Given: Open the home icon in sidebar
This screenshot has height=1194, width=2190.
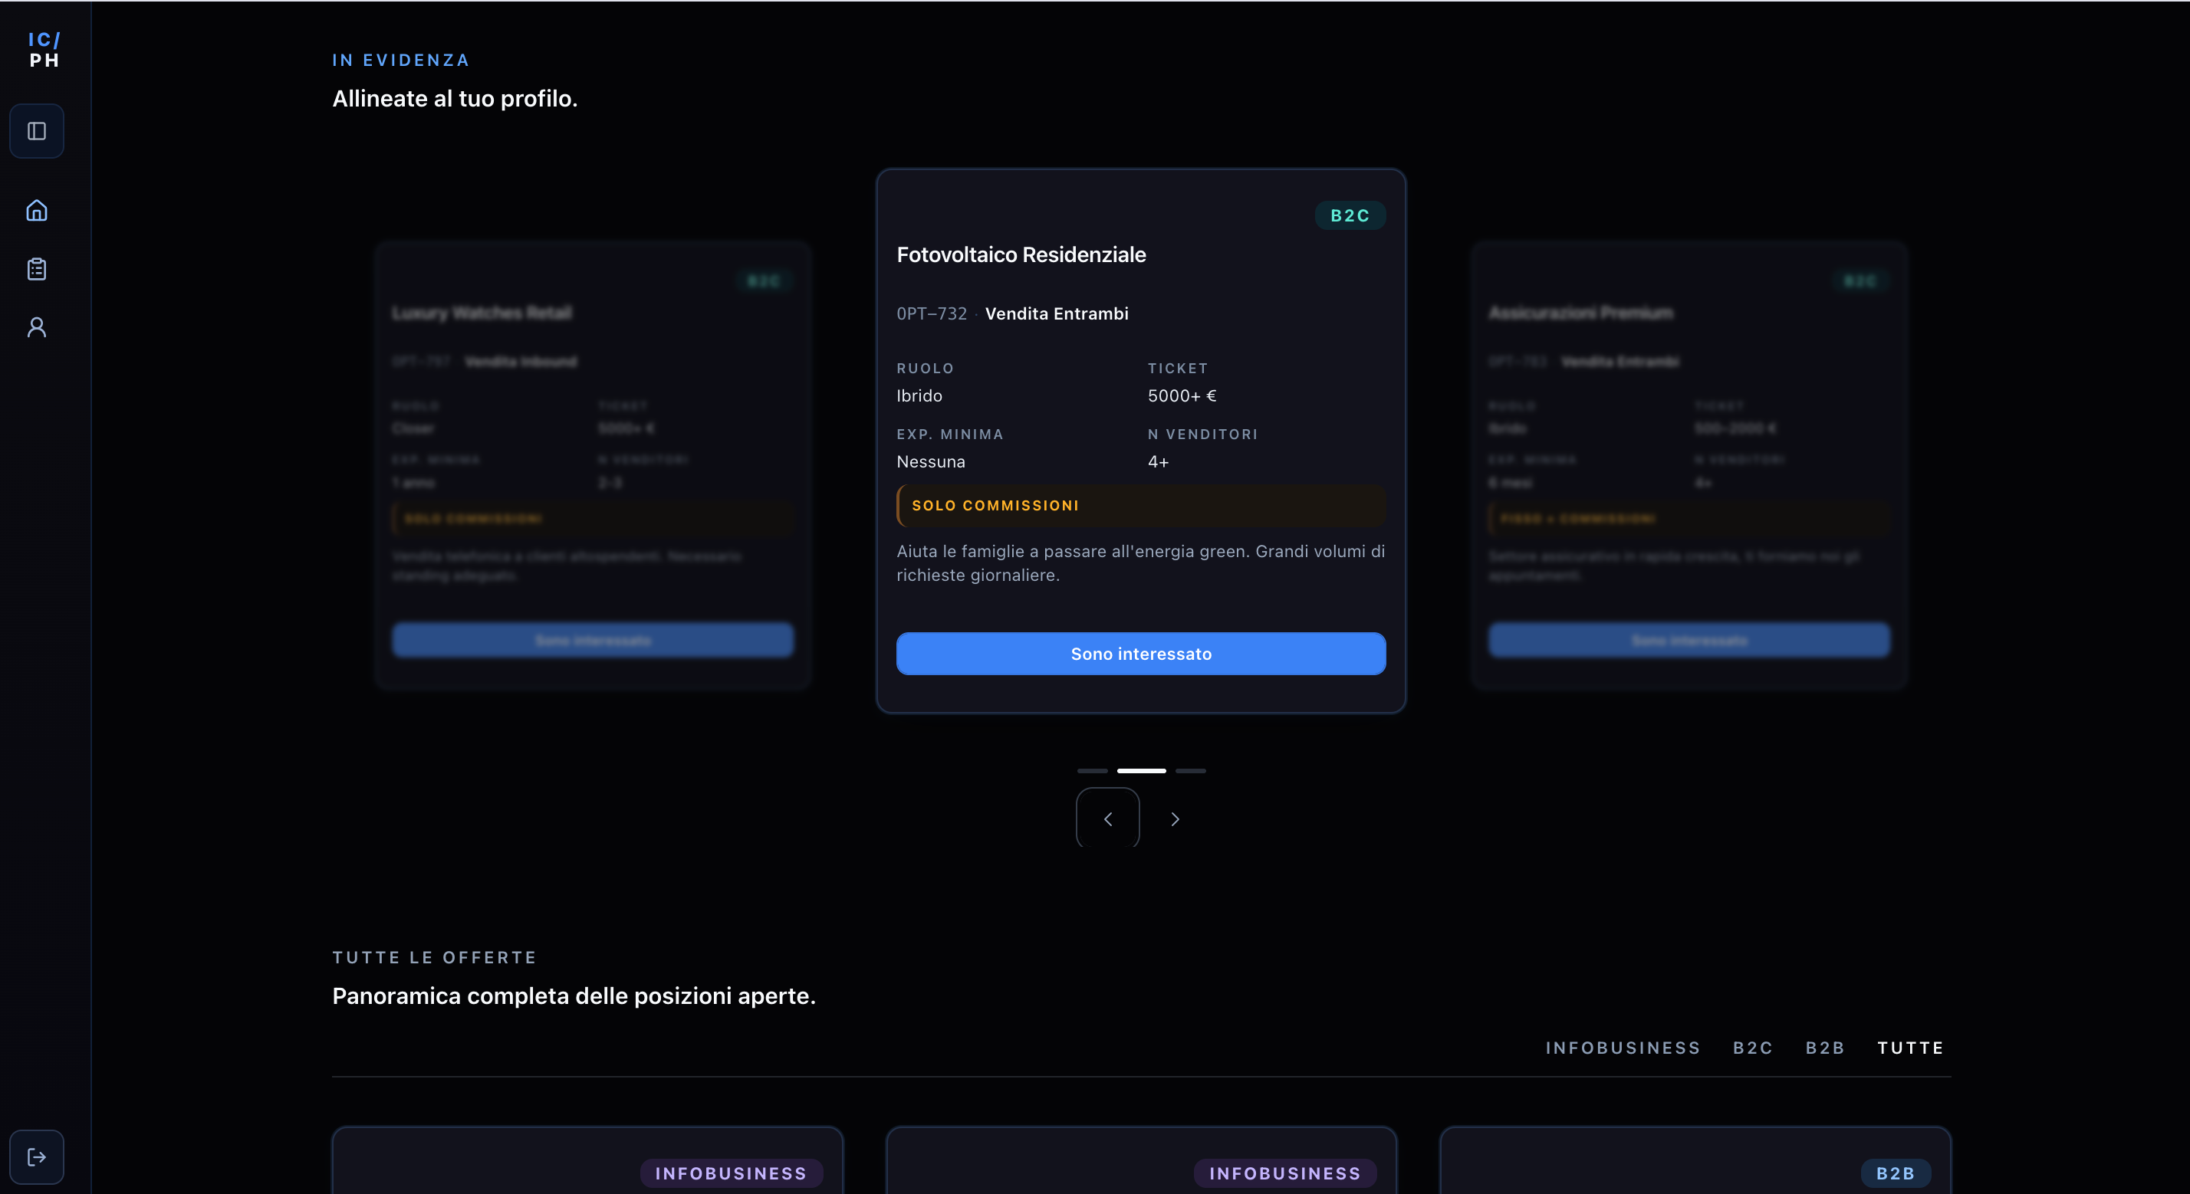Looking at the screenshot, I should click(37, 210).
